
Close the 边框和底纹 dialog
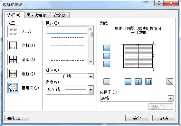[x=171, y=3]
